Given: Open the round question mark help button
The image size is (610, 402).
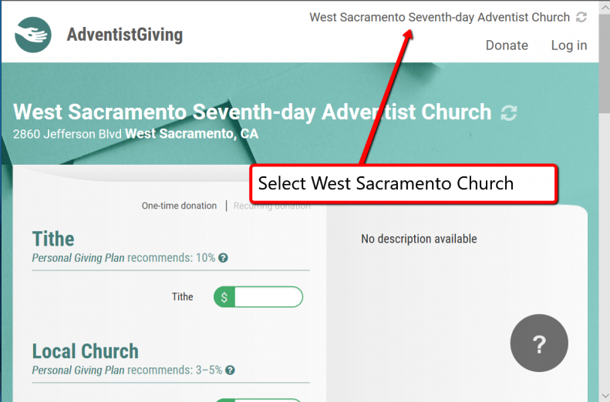Looking at the screenshot, I should [x=539, y=344].
